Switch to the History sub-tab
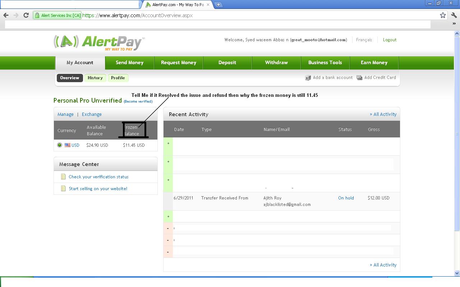Screen dimensions: 460x287 [x=95, y=78]
